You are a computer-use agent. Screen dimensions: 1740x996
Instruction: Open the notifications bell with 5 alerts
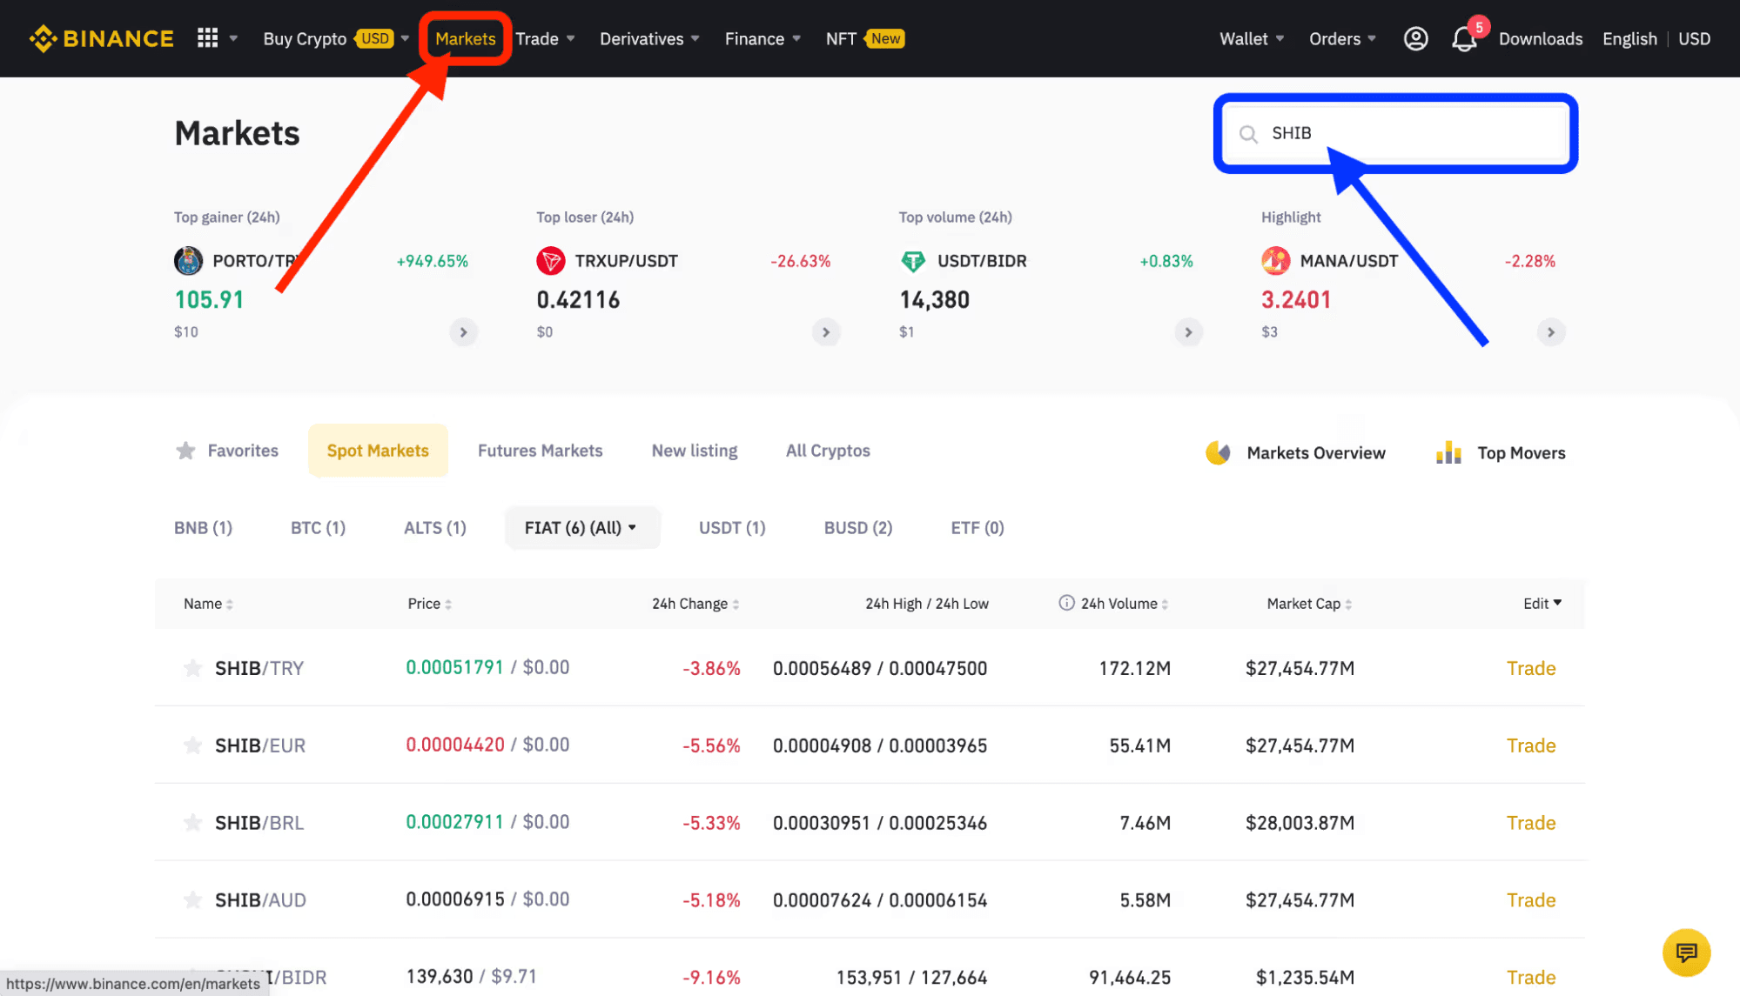pos(1465,38)
